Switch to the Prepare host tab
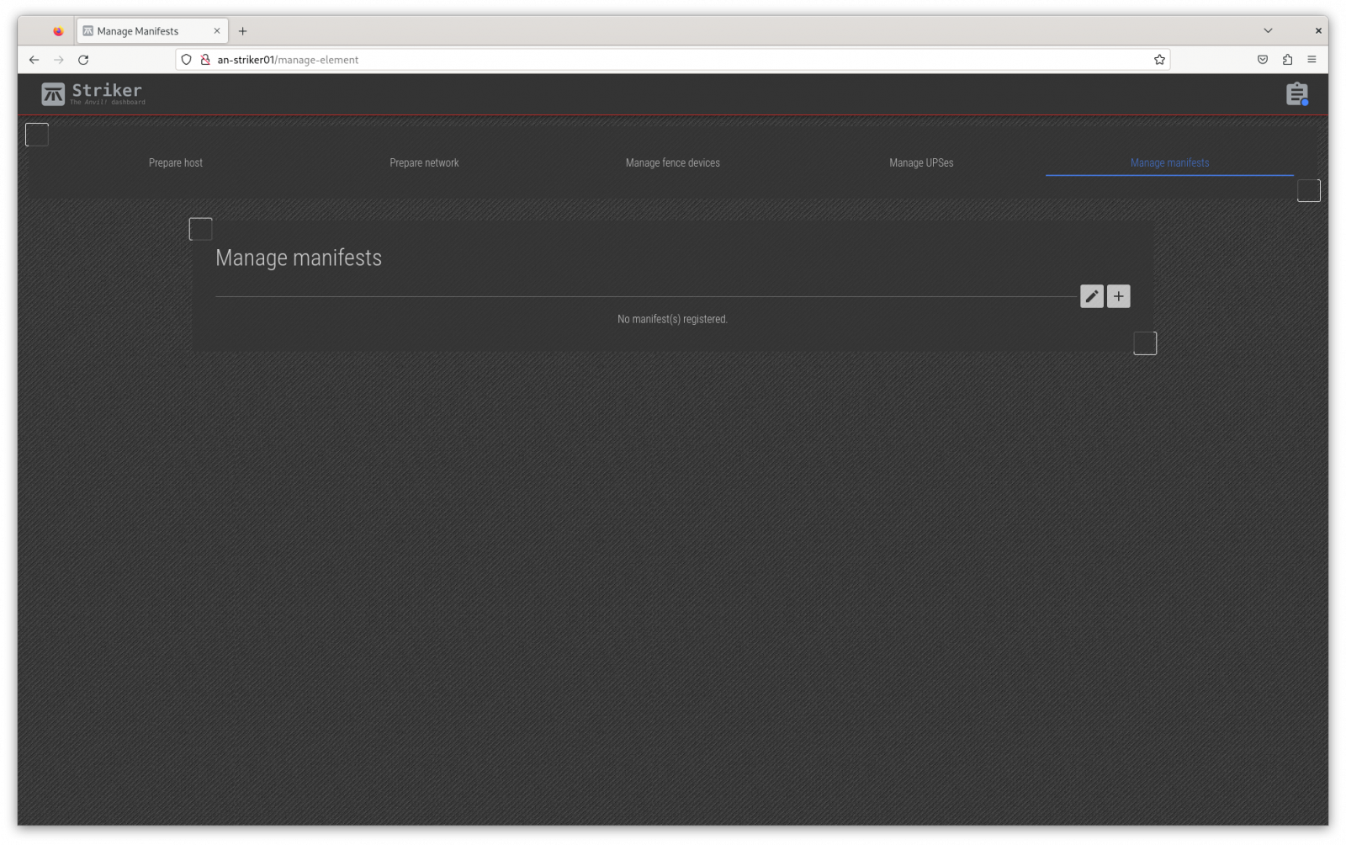 tap(176, 162)
